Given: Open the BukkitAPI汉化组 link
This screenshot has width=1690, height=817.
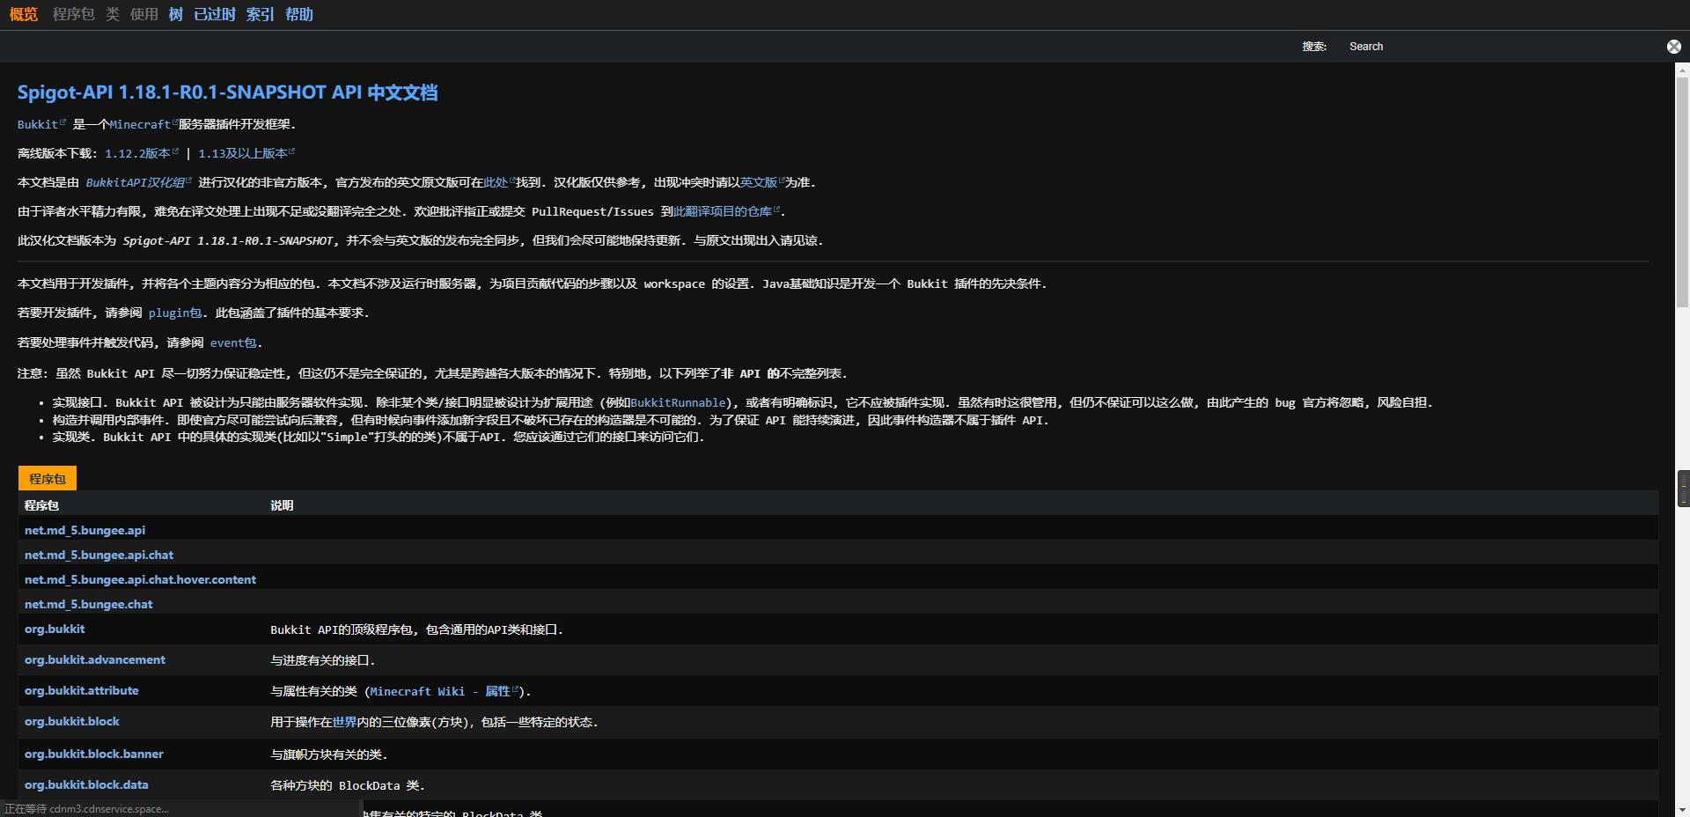Looking at the screenshot, I should pos(135,182).
